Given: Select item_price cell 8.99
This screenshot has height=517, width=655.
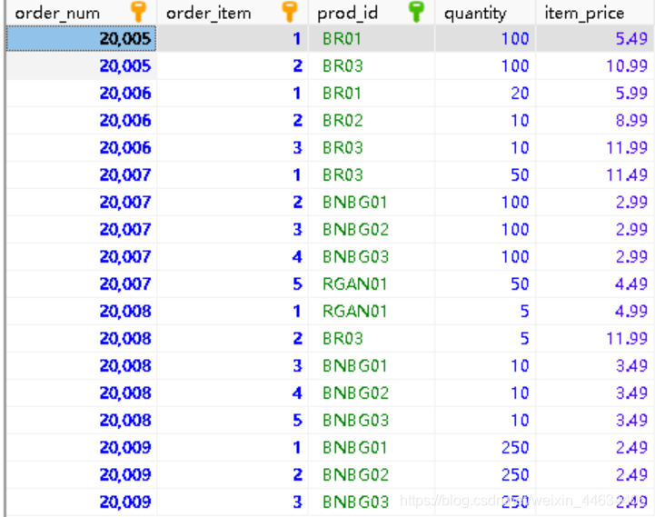Looking at the screenshot, I should click(x=595, y=120).
